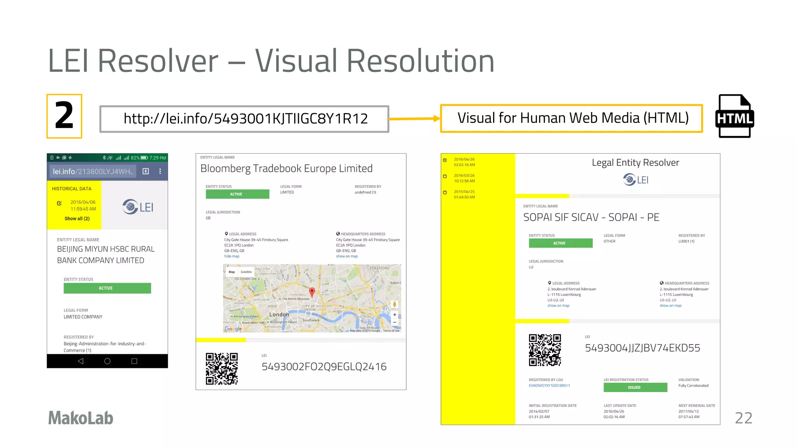This screenshot has height=448, width=797.
Task: Click LIMITED COMPANY legal form text
Action: point(83,317)
